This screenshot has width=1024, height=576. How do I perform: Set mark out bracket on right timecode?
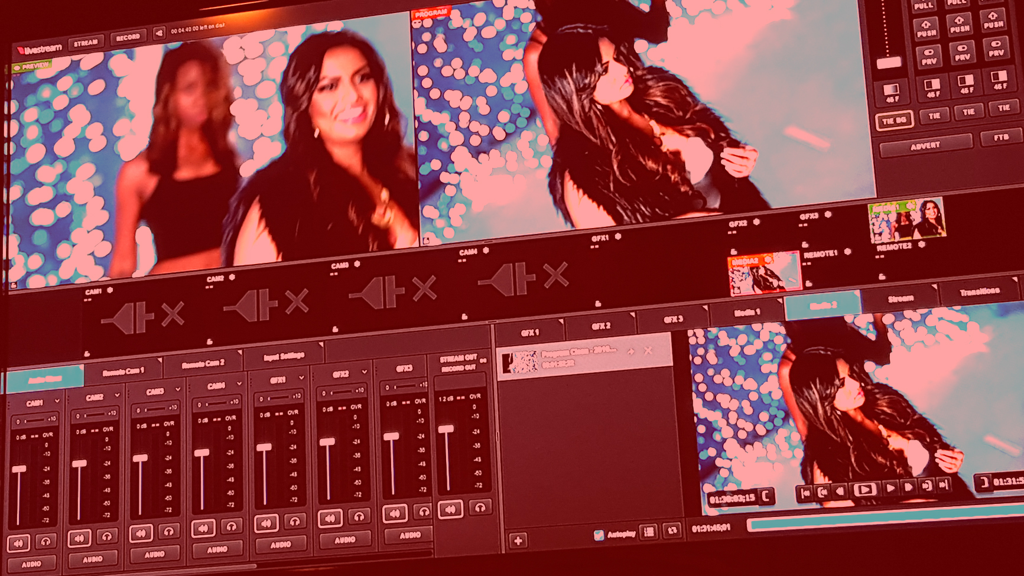[x=983, y=482]
